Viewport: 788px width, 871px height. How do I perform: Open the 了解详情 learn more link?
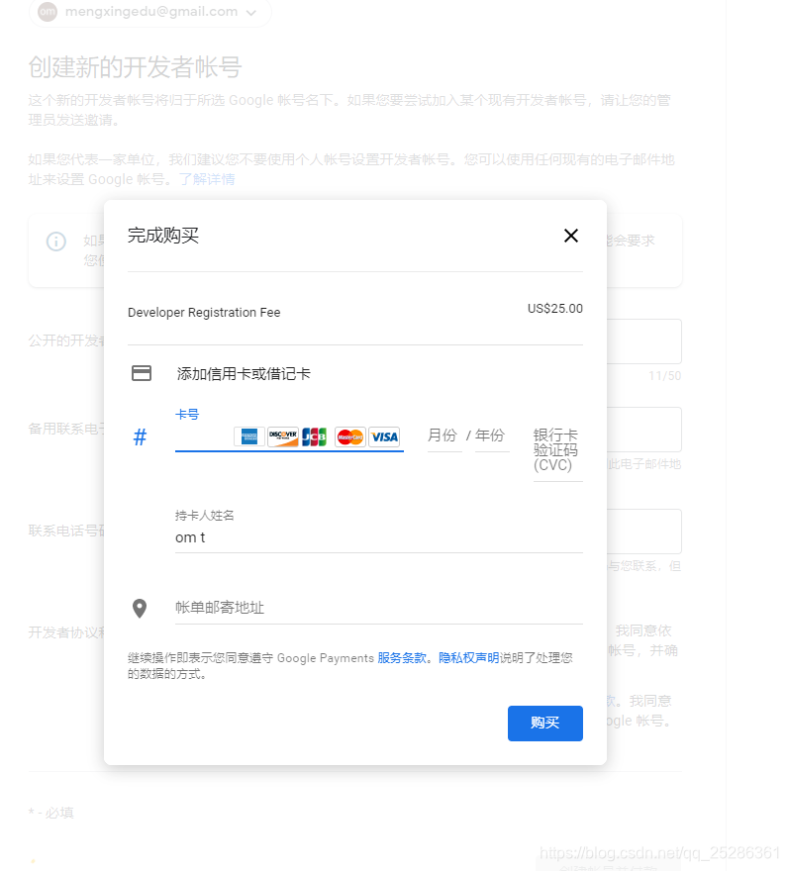207,179
